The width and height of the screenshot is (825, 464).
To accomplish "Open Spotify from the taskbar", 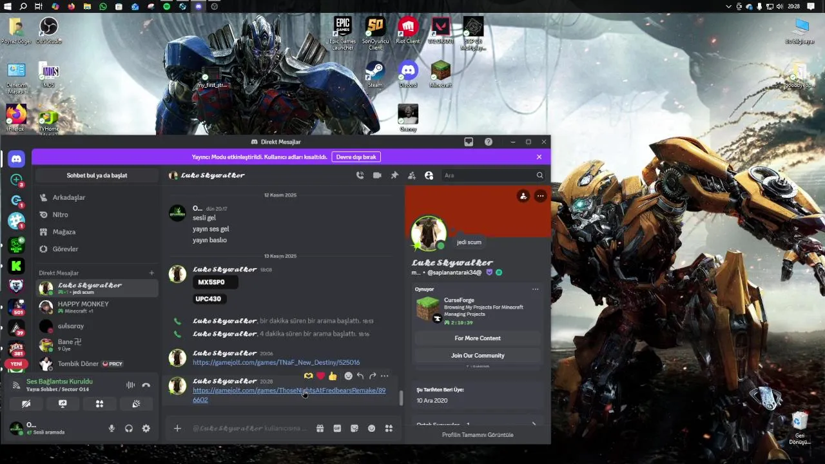I will pos(166,6).
